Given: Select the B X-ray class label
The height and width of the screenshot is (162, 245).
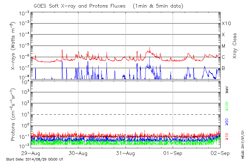Looking at the screenshot, I should pos(223,68).
